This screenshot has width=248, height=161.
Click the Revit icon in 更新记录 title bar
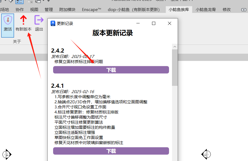point(53,23)
